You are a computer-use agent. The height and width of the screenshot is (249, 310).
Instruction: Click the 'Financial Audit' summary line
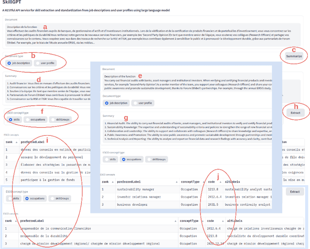tap(188, 123)
